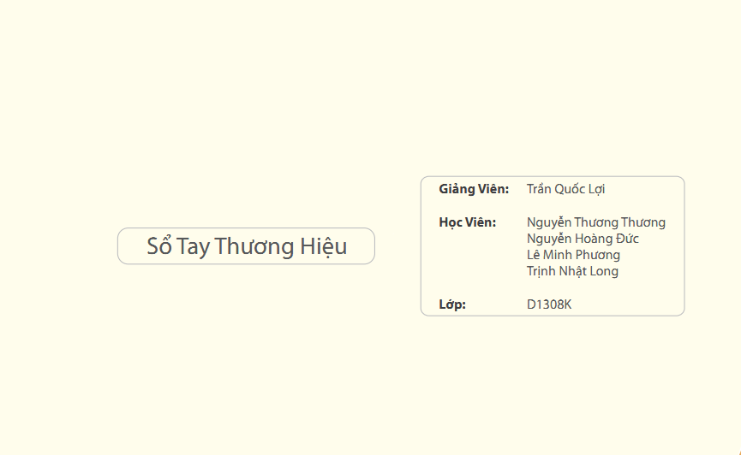
Task: Click the name 'Nguyễn Thương Thương'
Action: point(596,222)
